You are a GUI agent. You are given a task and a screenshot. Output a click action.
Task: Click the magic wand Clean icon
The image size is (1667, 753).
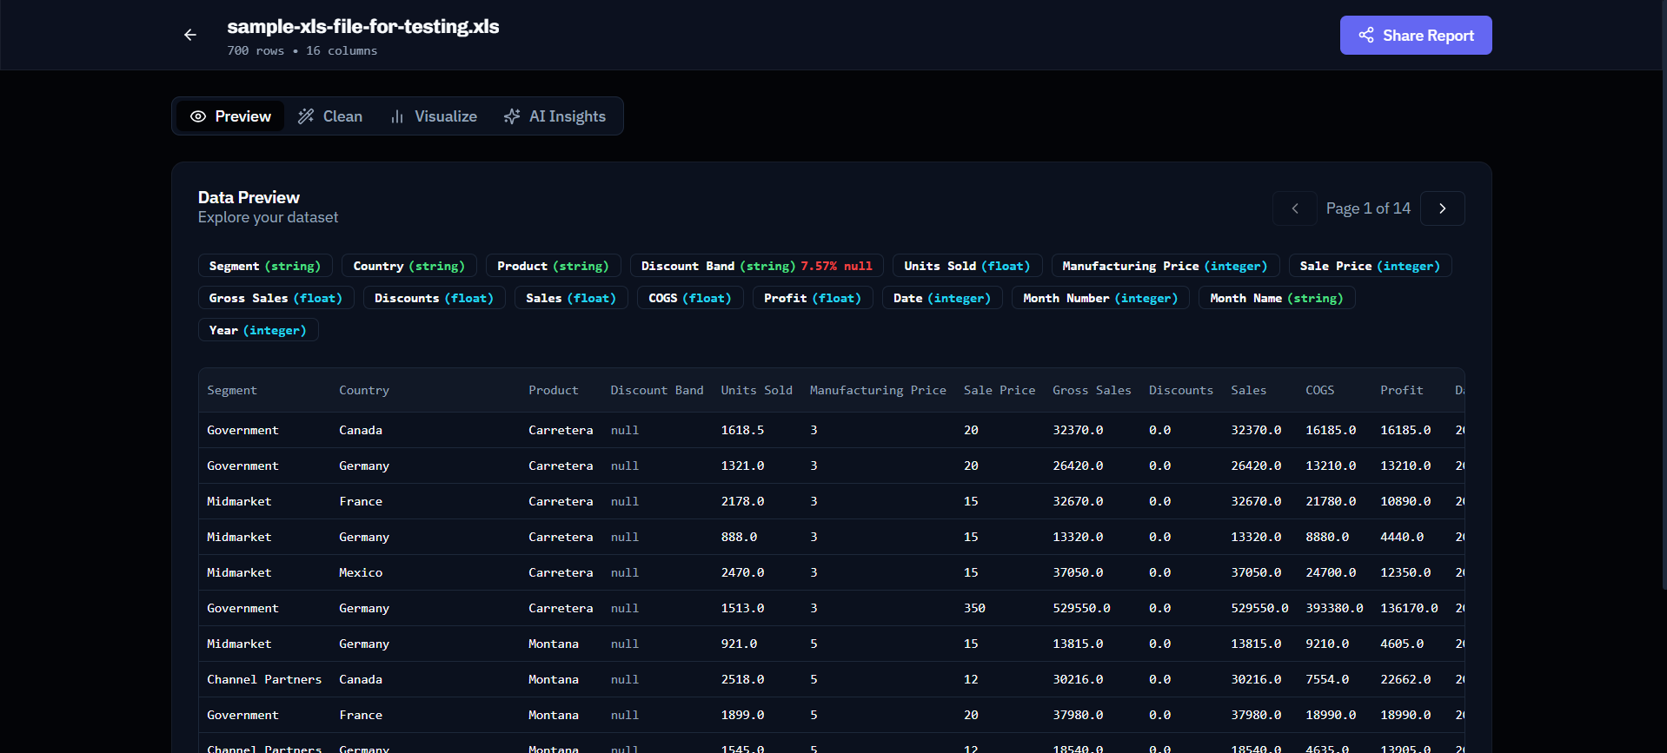306,116
